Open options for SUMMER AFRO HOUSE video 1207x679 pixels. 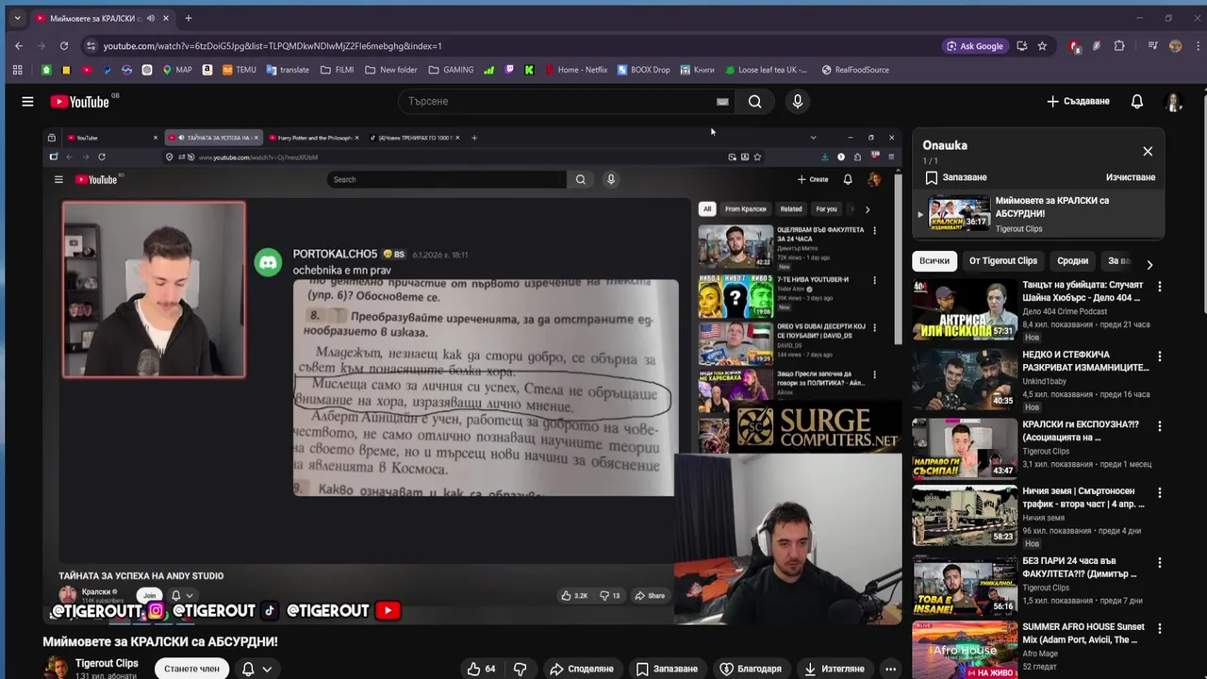coord(1160,629)
